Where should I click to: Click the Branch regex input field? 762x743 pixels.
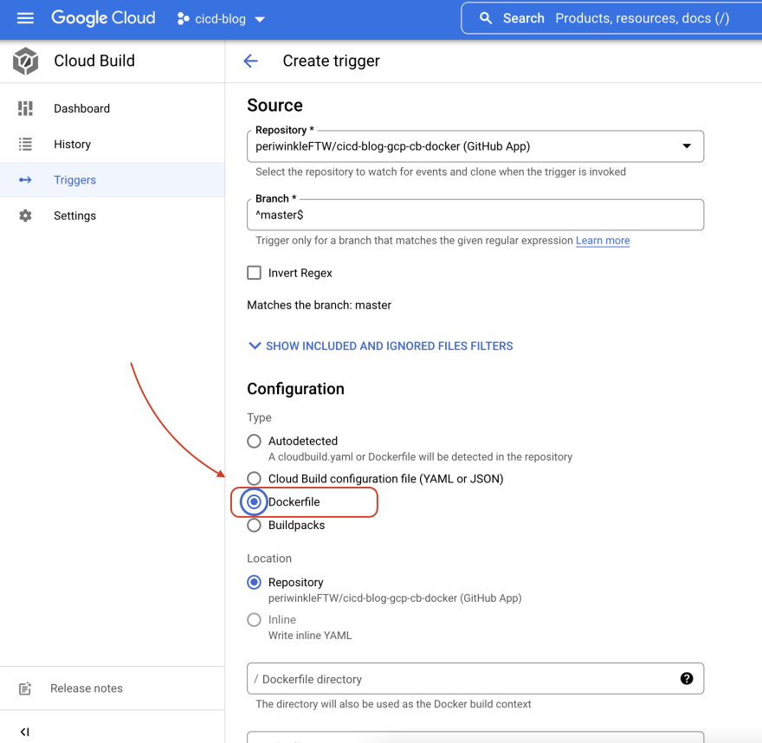[x=475, y=215]
